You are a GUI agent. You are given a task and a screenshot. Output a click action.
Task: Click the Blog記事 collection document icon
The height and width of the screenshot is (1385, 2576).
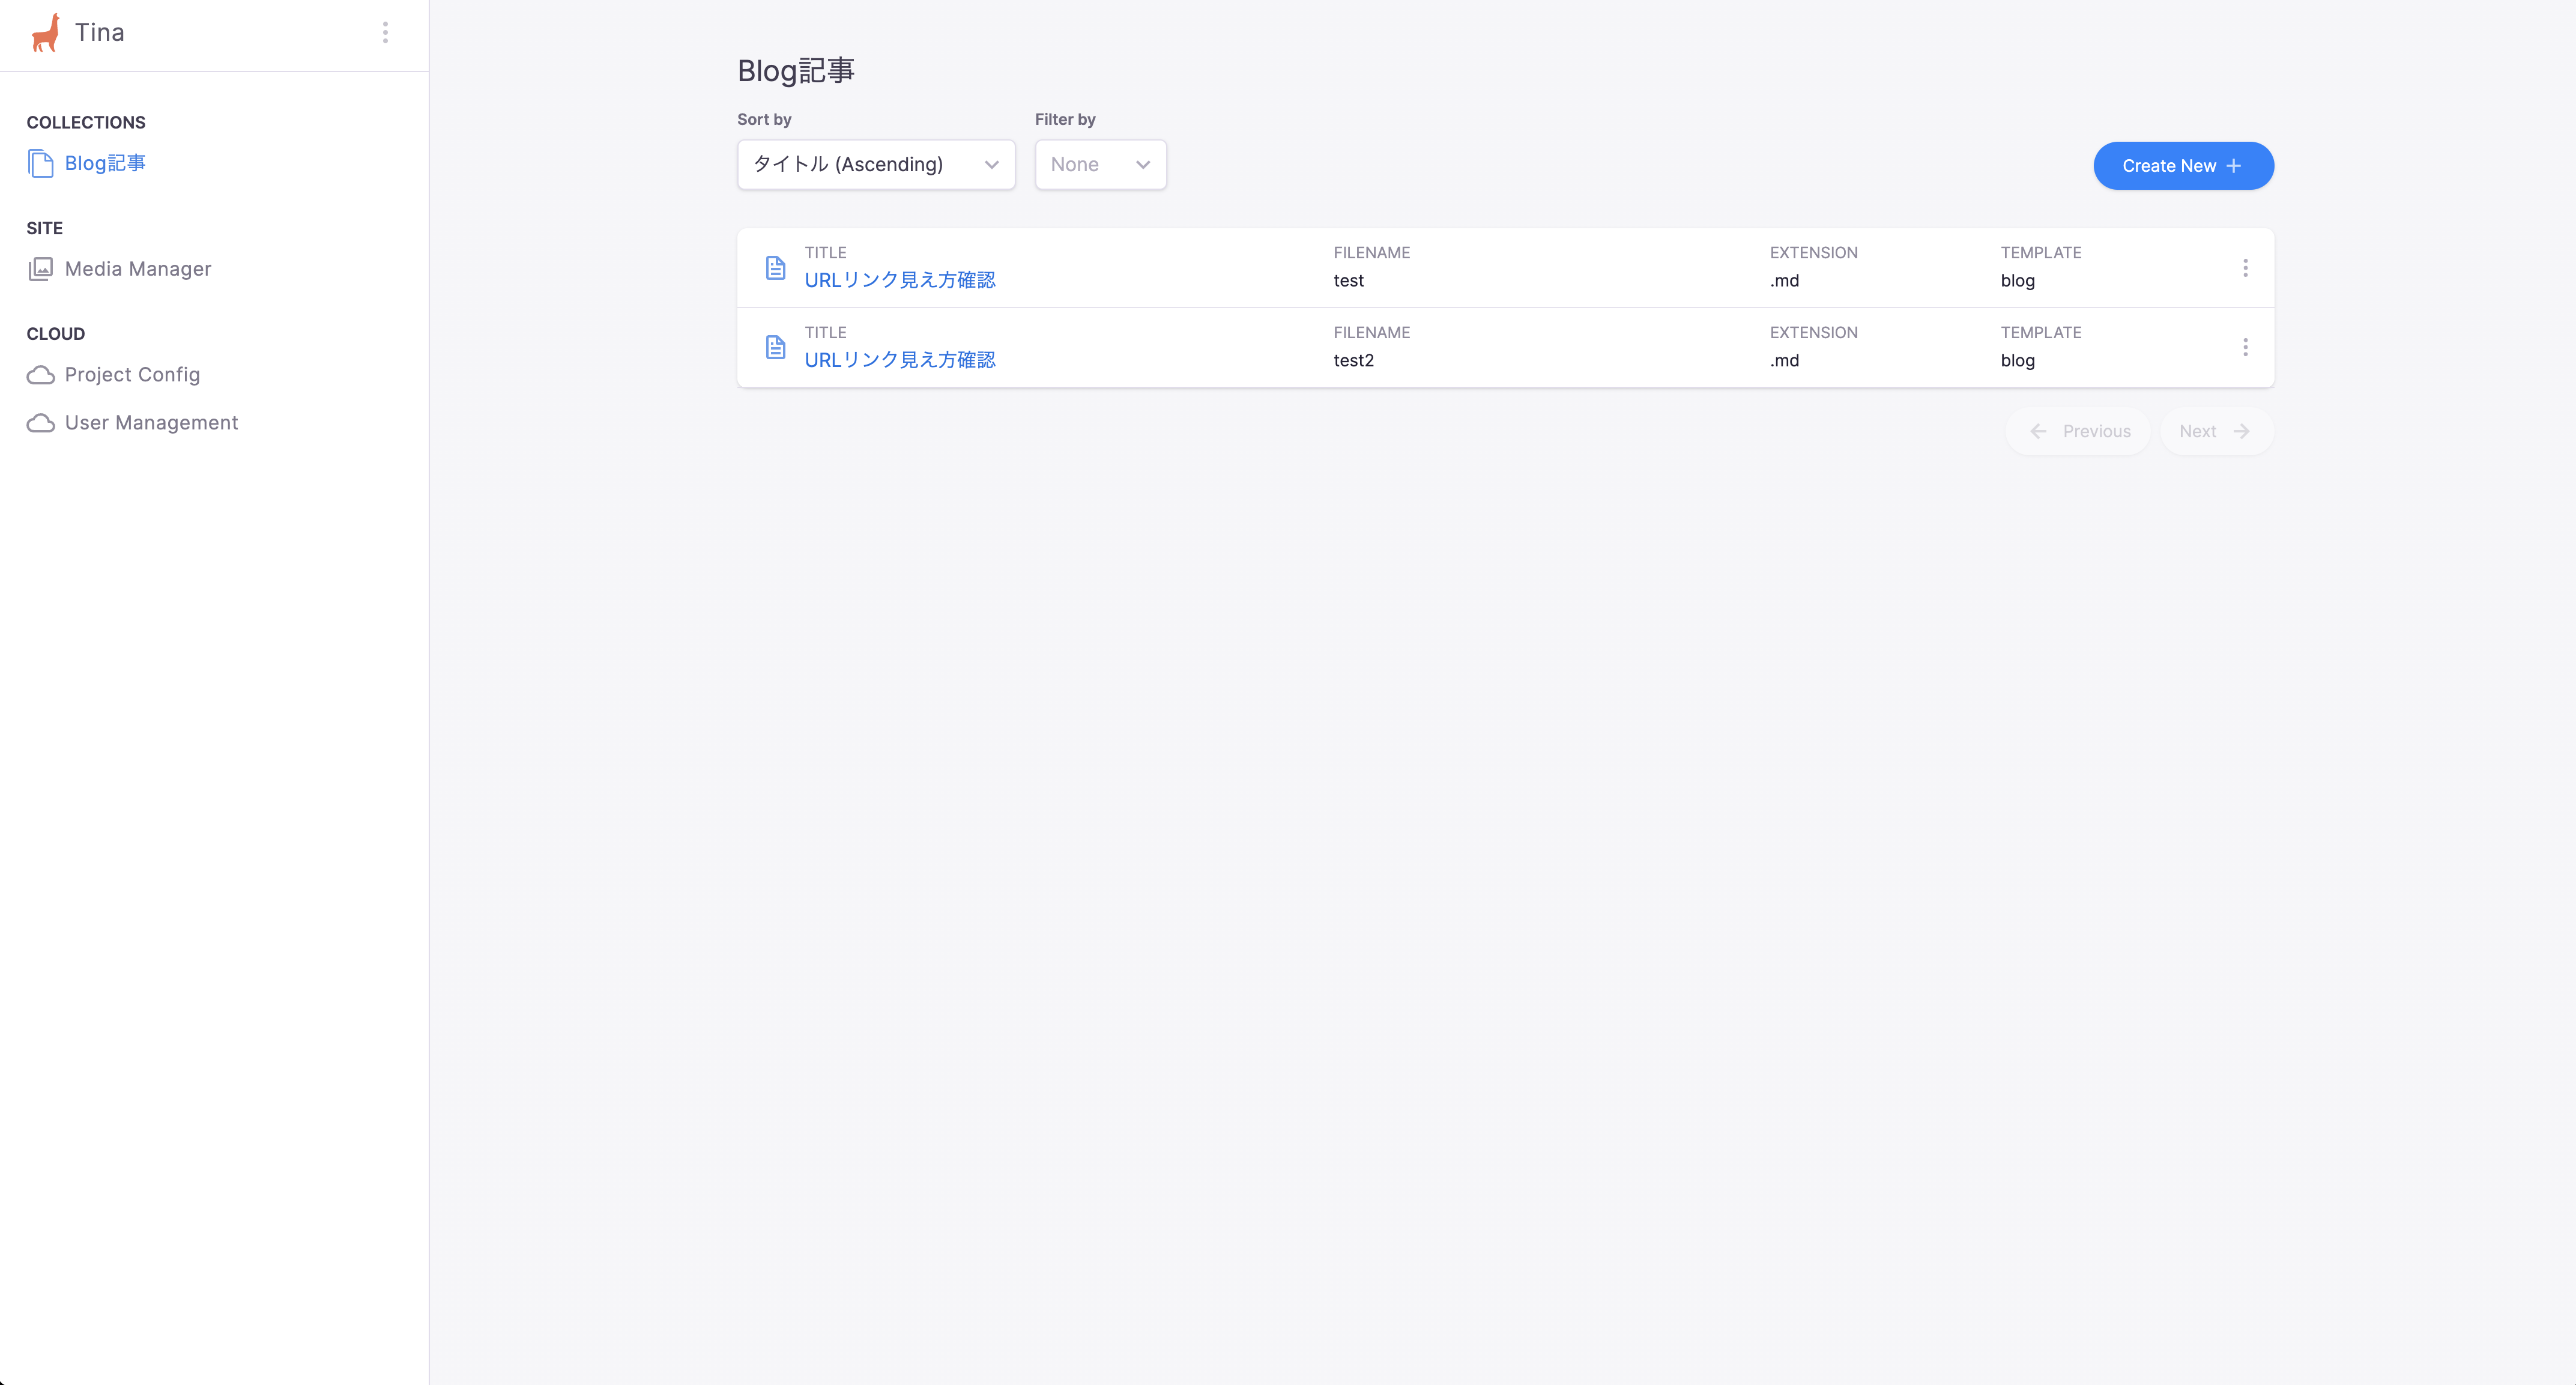[41, 164]
